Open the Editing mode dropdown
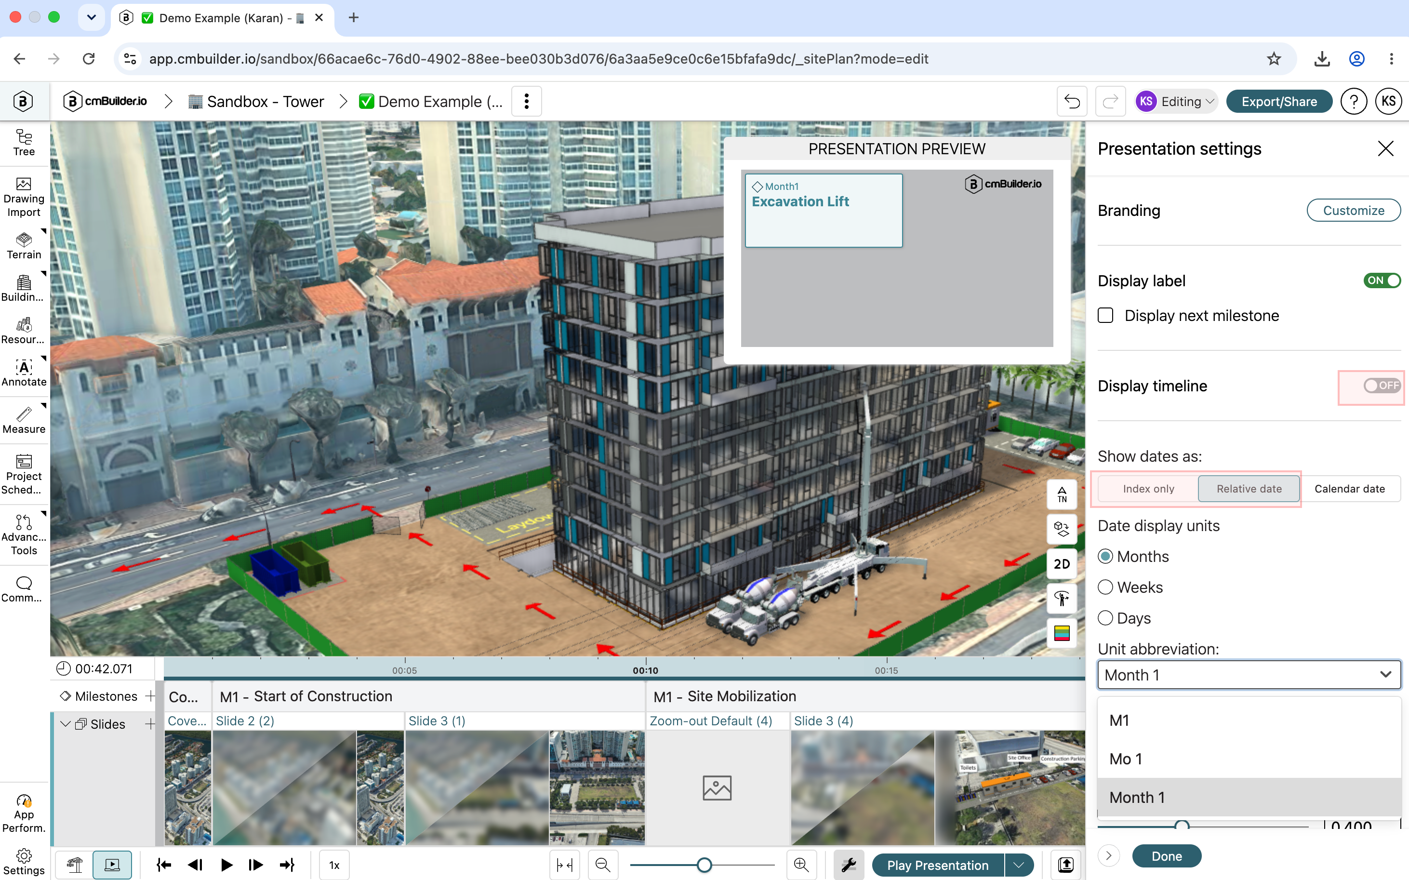The width and height of the screenshot is (1409, 880). [1176, 101]
